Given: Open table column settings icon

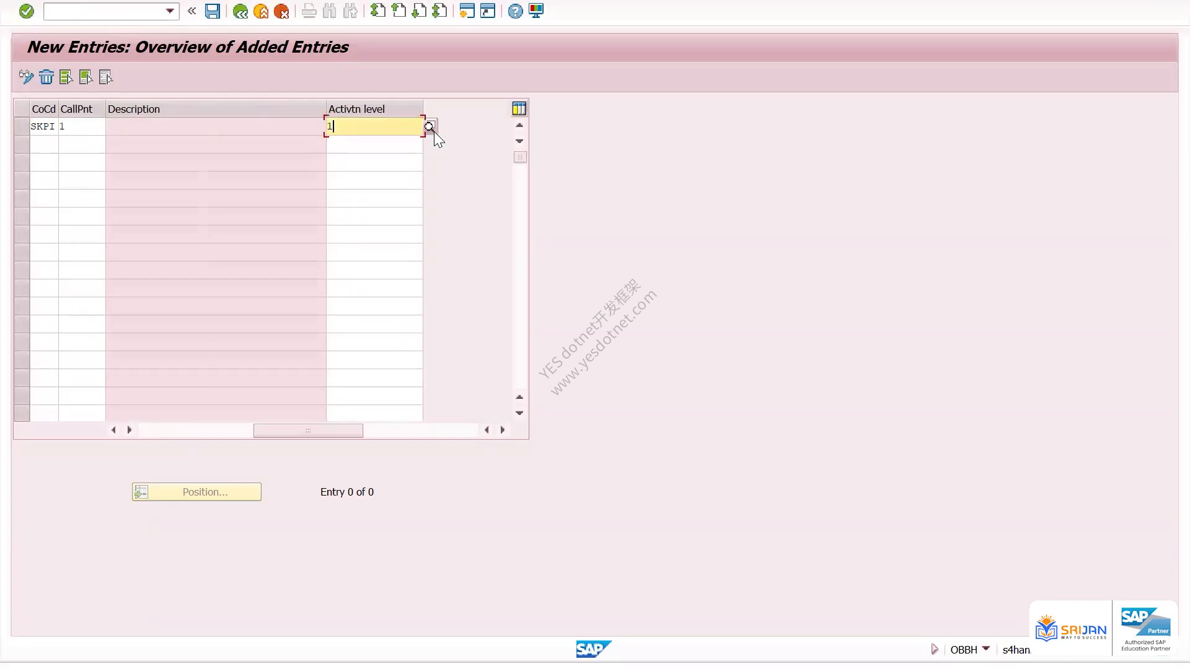Looking at the screenshot, I should [519, 109].
